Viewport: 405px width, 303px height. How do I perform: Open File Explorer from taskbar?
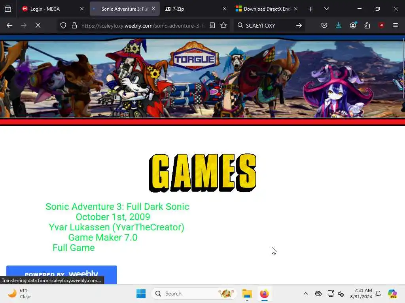tap(247, 294)
